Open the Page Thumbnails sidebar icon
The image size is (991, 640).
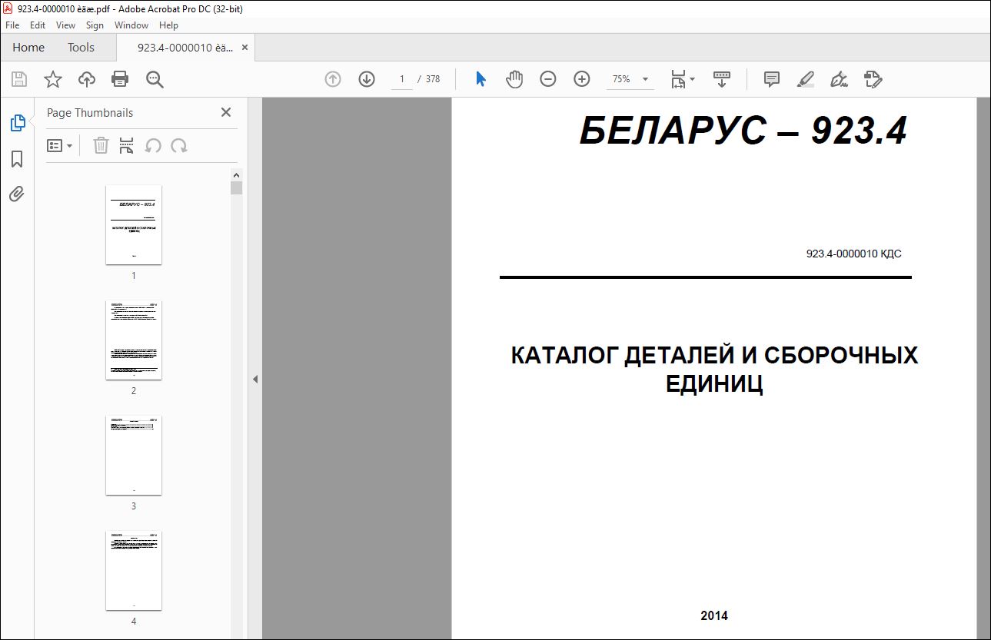17,122
